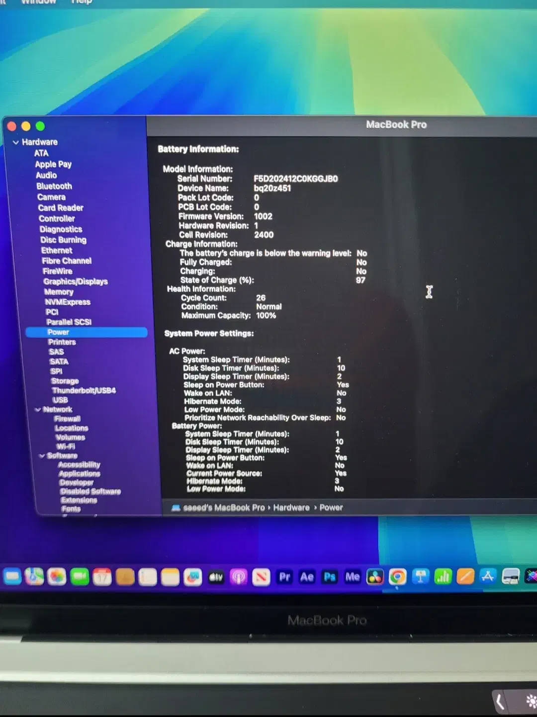Launch Premiere Pro from the Dock
Image resolution: width=537 pixels, height=717 pixels.
click(284, 577)
